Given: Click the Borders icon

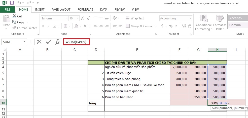Looking at the screenshot, I should (x=65, y=26).
